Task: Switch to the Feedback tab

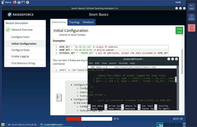Action: point(88,22)
